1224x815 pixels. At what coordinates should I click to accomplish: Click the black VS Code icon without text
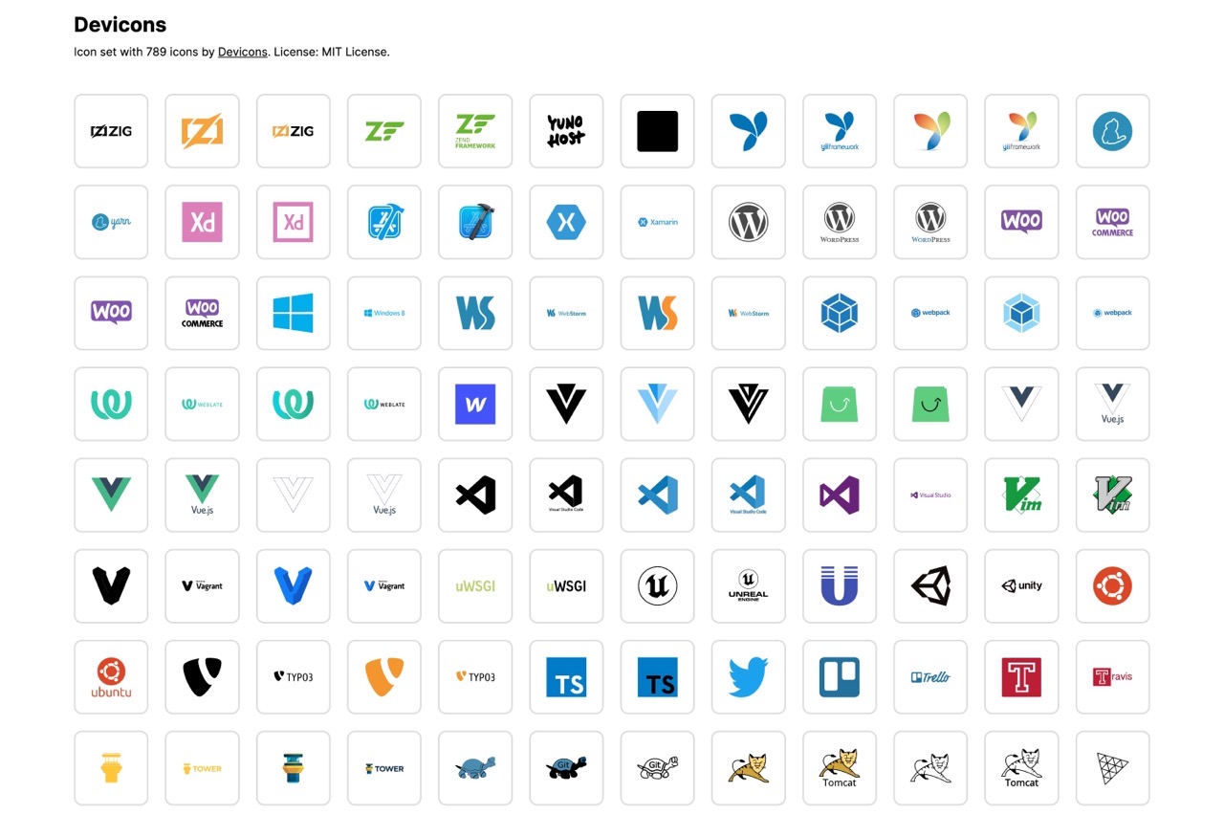coord(475,496)
